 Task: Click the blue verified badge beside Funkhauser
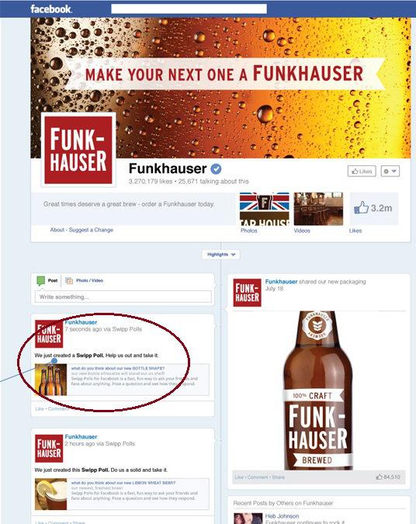click(216, 169)
